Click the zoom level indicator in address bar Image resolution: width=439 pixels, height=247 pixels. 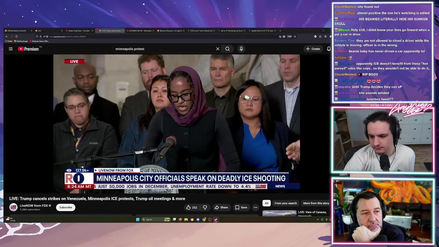point(289,36)
